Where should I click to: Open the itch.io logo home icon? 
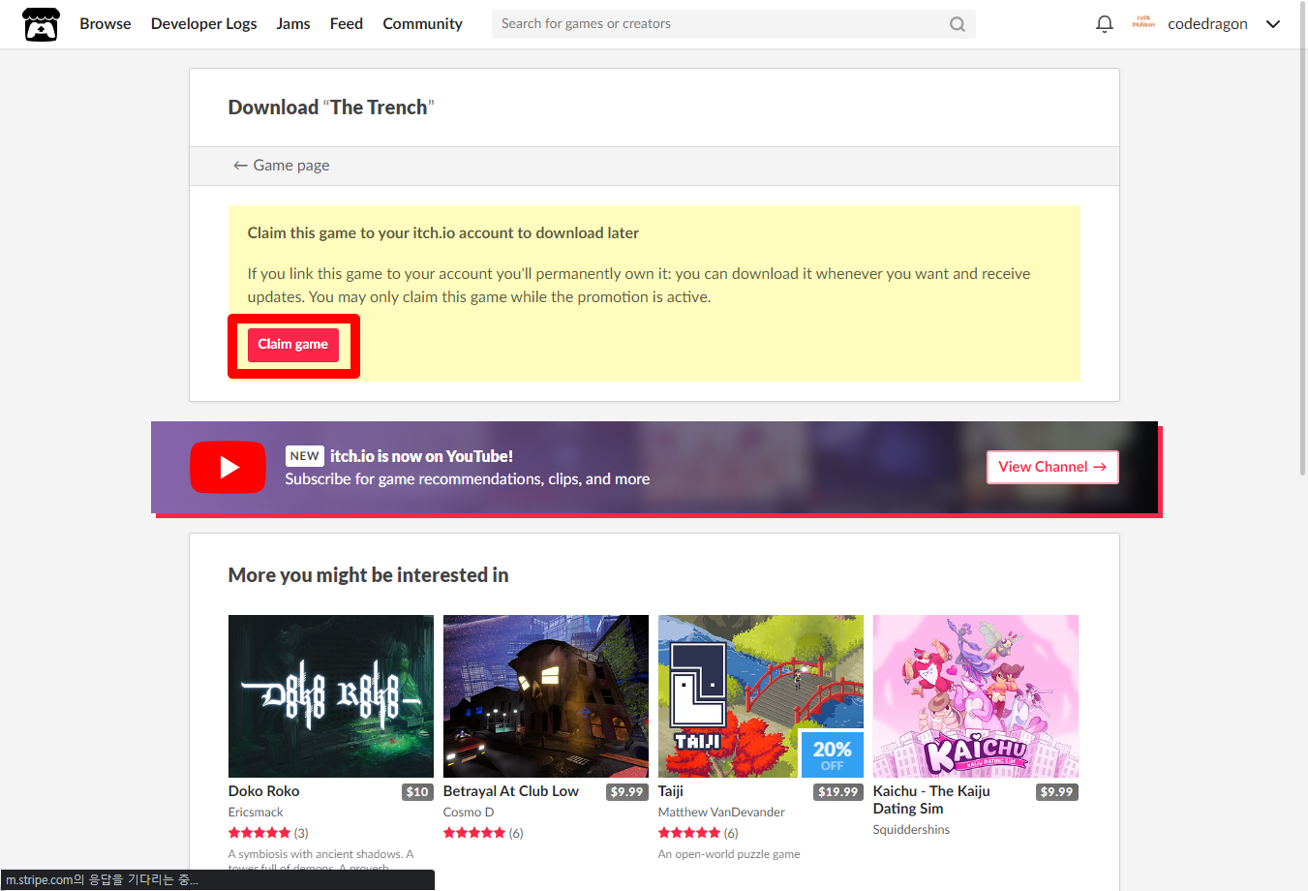pyautogui.click(x=41, y=24)
